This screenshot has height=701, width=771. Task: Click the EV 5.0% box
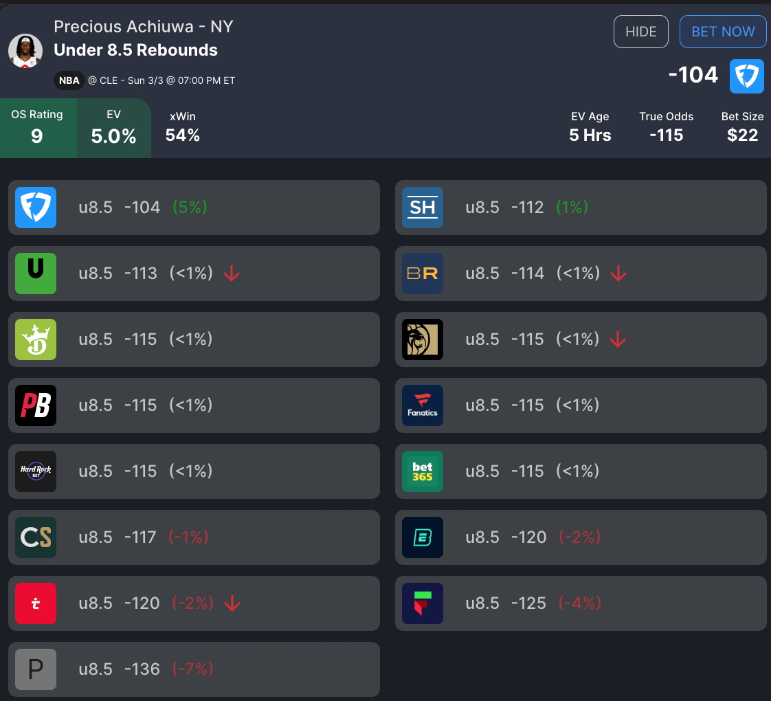pyautogui.click(x=113, y=128)
